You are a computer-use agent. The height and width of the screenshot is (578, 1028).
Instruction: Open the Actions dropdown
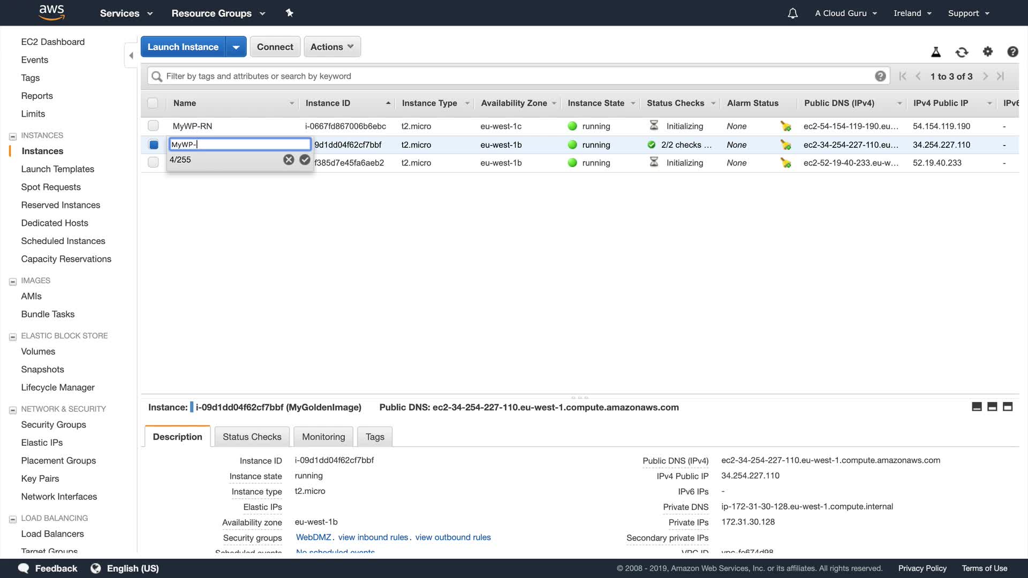click(332, 47)
